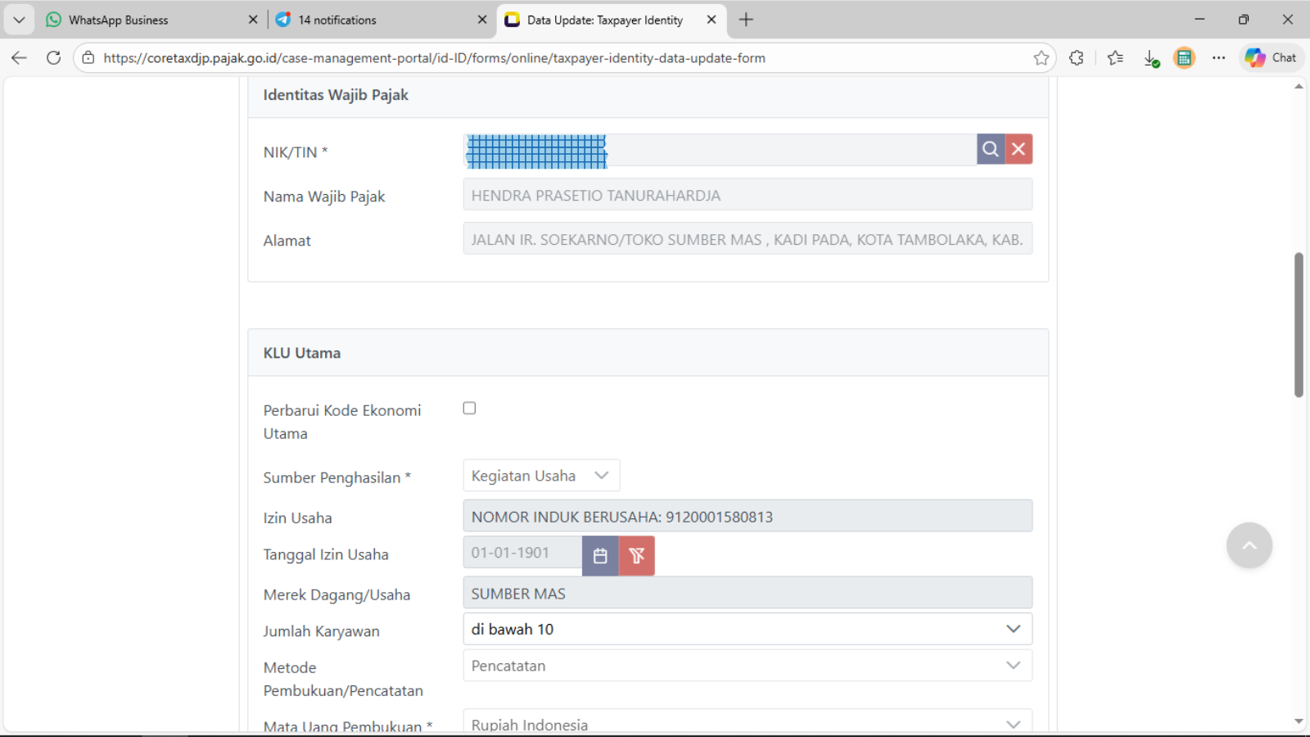Click the red clear-date filter icon
This screenshot has height=737, width=1310.
[x=636, y=555]
